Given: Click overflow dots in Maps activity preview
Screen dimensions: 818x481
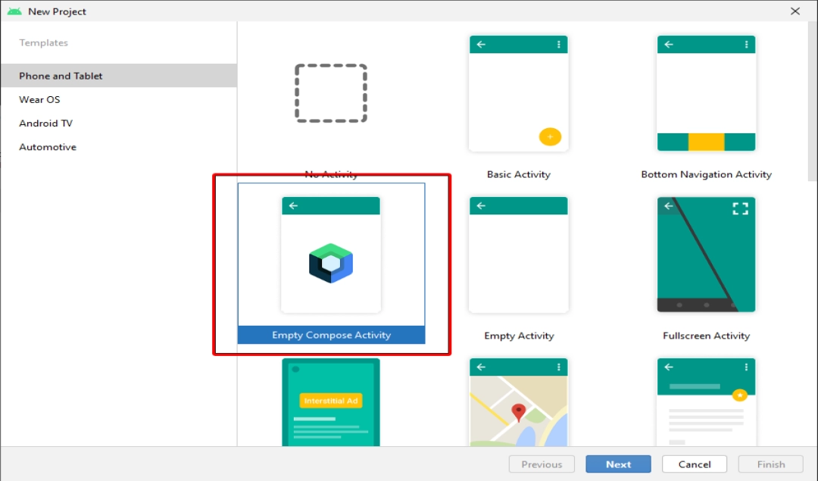Looking at the screenshot, I should [559, 367].
